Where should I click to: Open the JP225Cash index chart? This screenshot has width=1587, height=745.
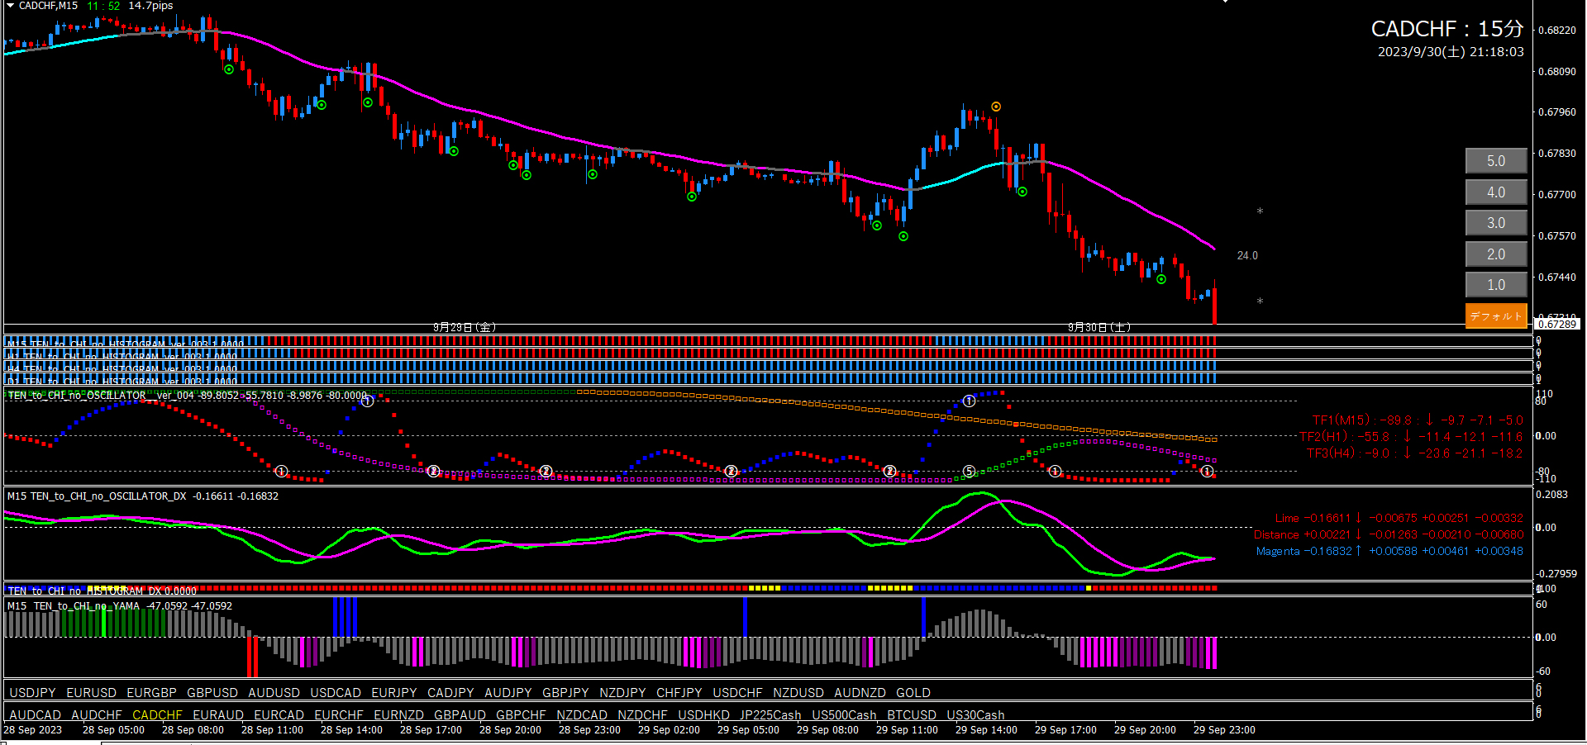pyautogui.click(x=770, y=715)
